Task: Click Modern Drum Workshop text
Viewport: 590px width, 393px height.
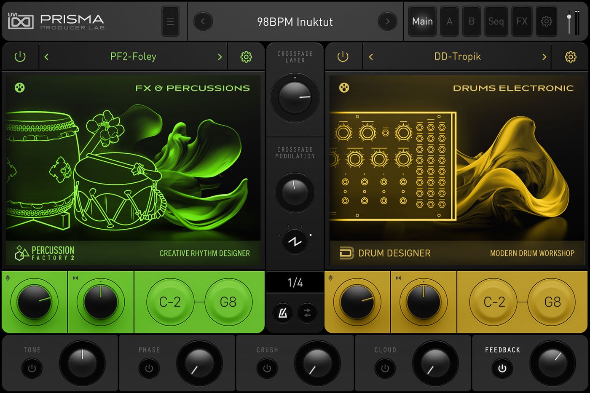Action: (532, 253)
